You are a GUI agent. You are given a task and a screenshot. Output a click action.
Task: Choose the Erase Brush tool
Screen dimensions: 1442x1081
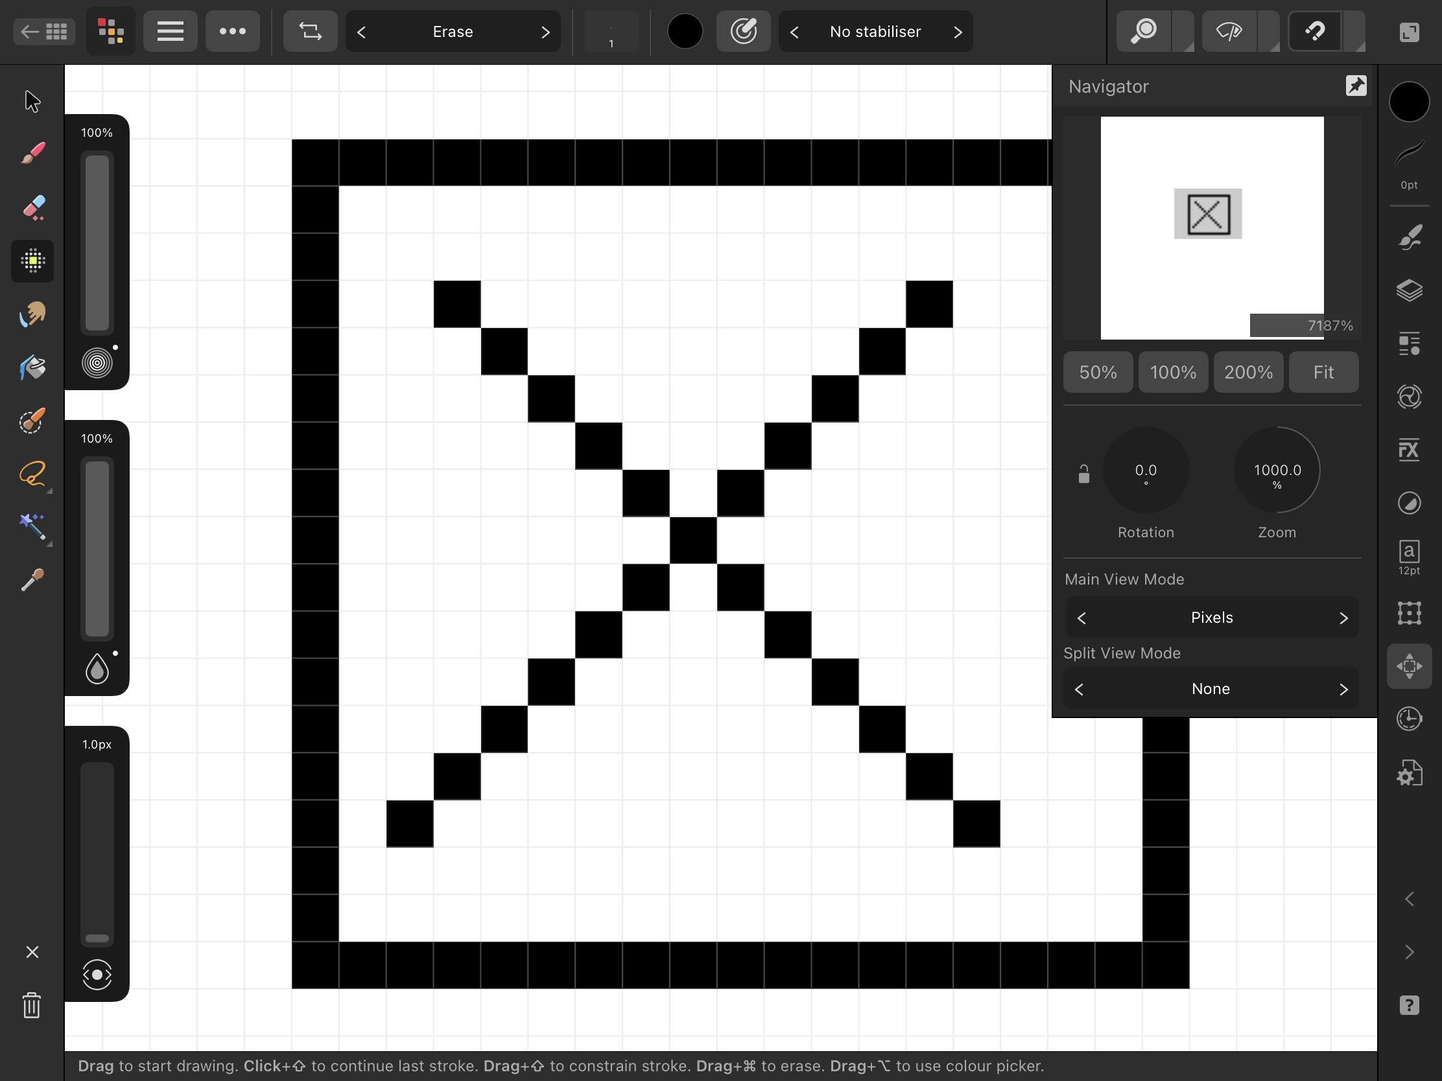coord(32,207)
